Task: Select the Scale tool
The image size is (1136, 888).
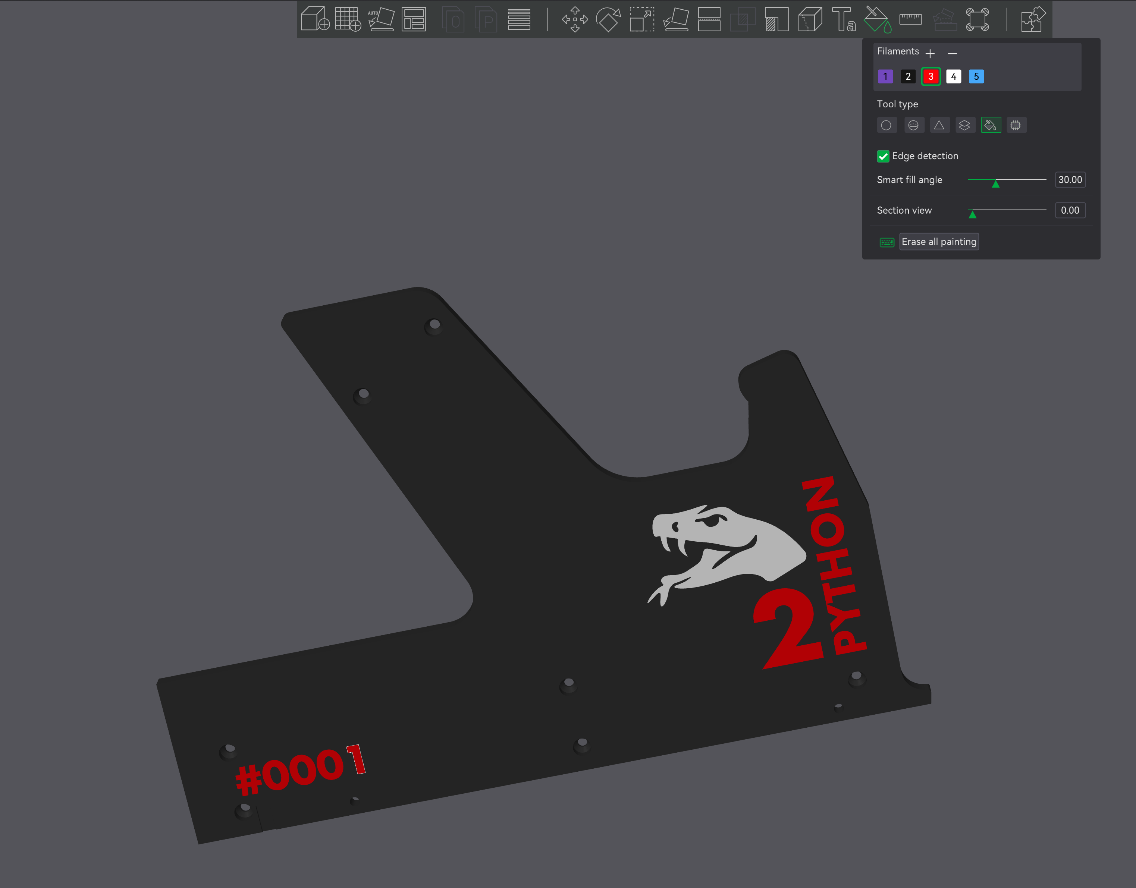Action: click(x=642, y=19)
